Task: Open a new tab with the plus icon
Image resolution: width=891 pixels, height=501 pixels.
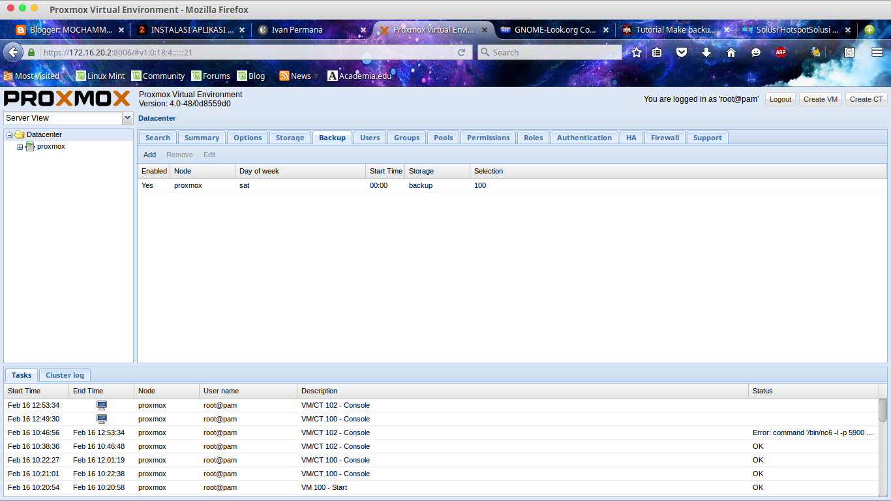Action: click(869, 29)
